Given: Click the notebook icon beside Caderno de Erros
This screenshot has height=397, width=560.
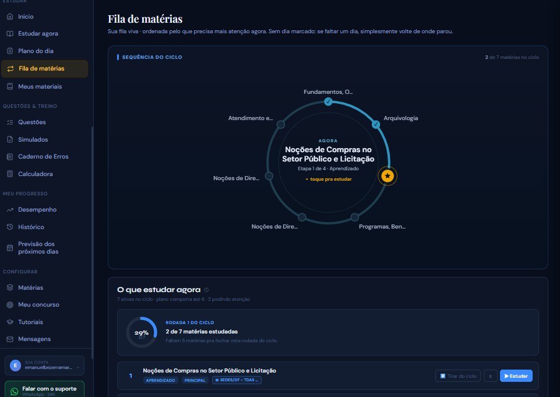Looking at the screenshot, I should point(10,156).
